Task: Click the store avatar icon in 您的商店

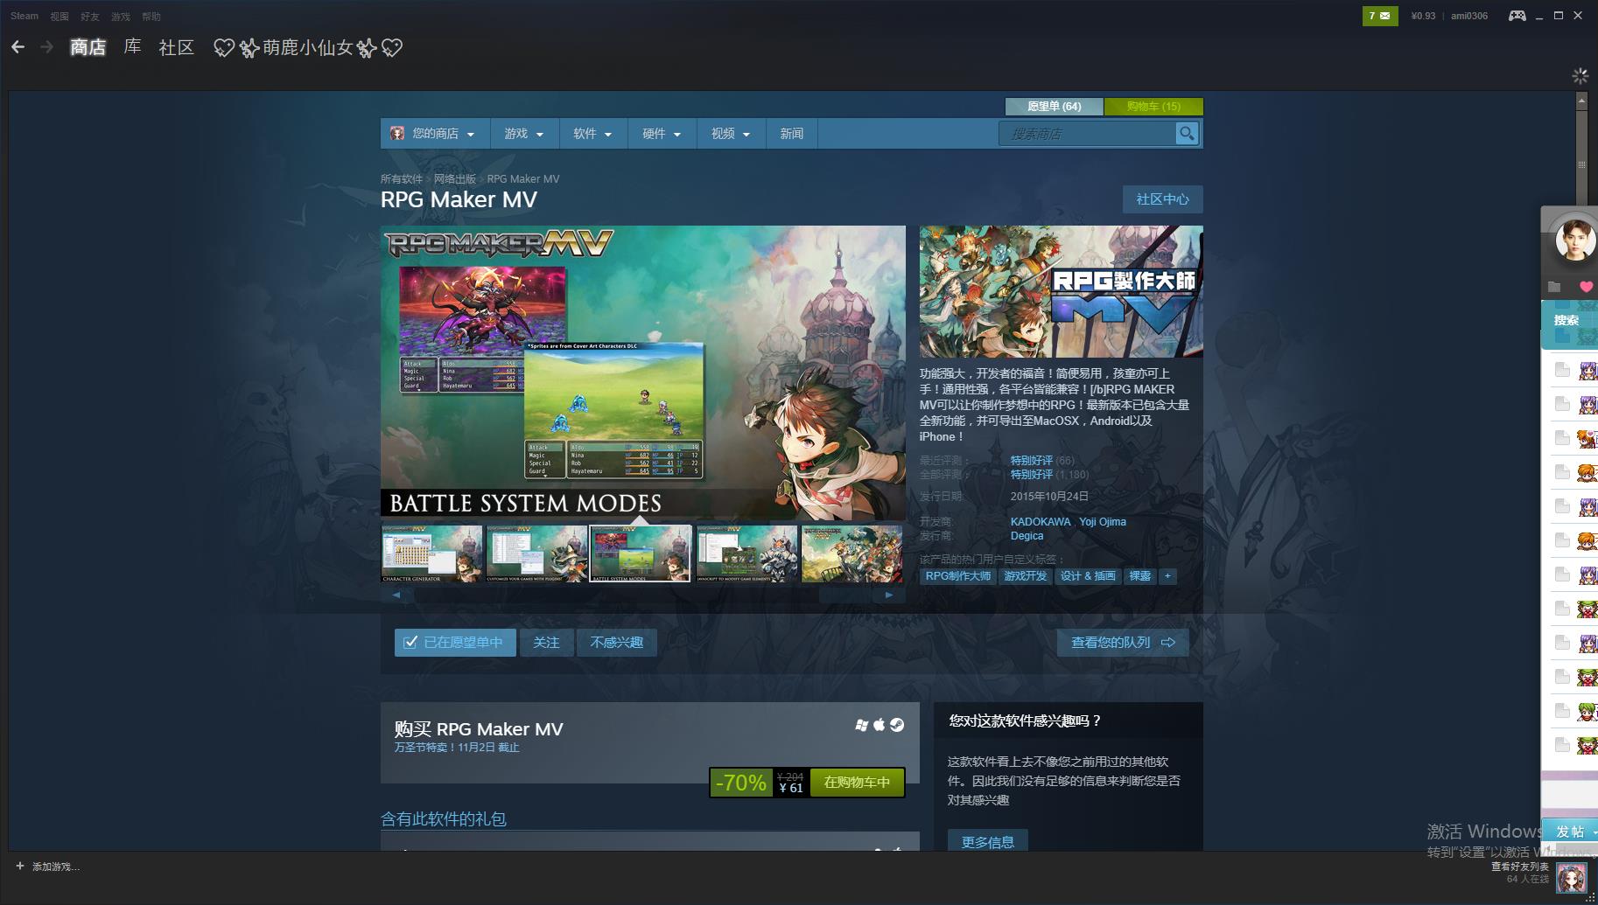Action: 397,133
